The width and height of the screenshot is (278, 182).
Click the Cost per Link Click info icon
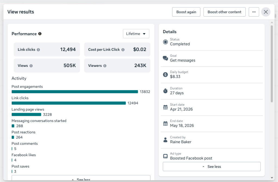[123, 50]
